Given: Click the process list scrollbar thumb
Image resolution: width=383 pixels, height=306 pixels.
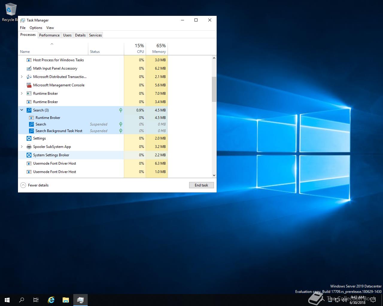Looking at the screenshot, I should click(x=214, y=89).
